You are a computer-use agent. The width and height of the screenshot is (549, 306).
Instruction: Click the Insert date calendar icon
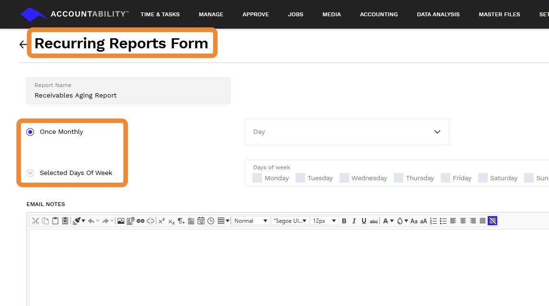pyautogui.click(x=201, y=221)
